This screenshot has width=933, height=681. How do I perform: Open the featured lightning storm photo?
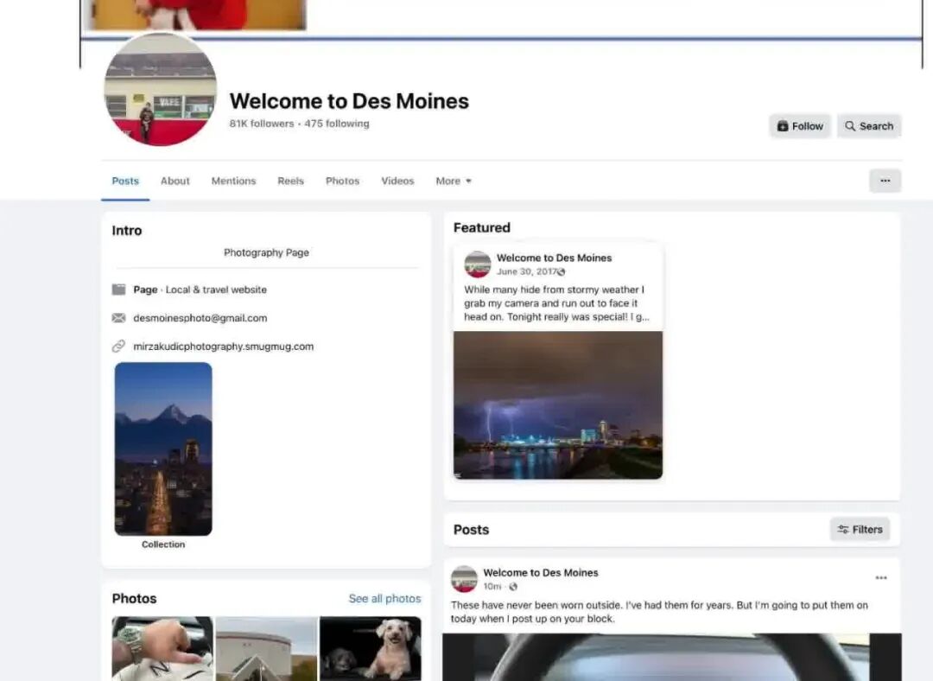pos(558,404)
